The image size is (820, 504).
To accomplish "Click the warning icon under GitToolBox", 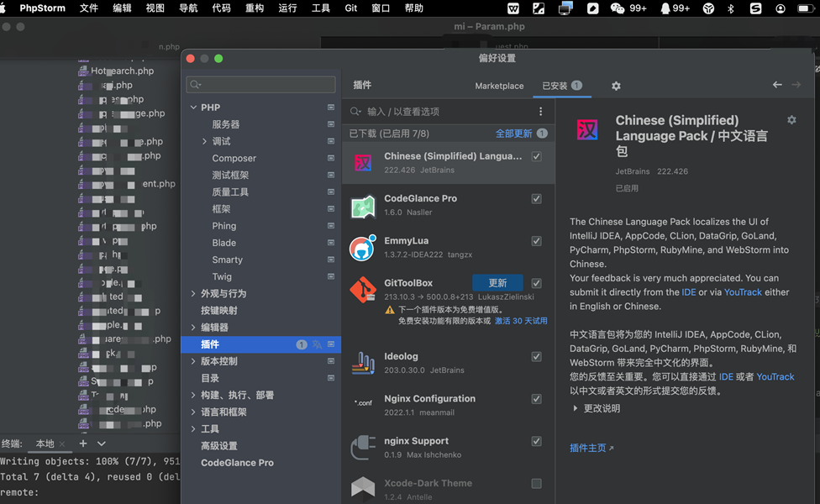I will pyautogui.click(x=390, y=310).
